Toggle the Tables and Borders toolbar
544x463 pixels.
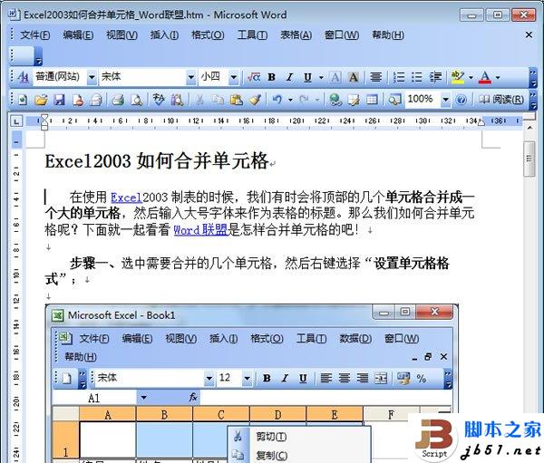coord(354,101)
